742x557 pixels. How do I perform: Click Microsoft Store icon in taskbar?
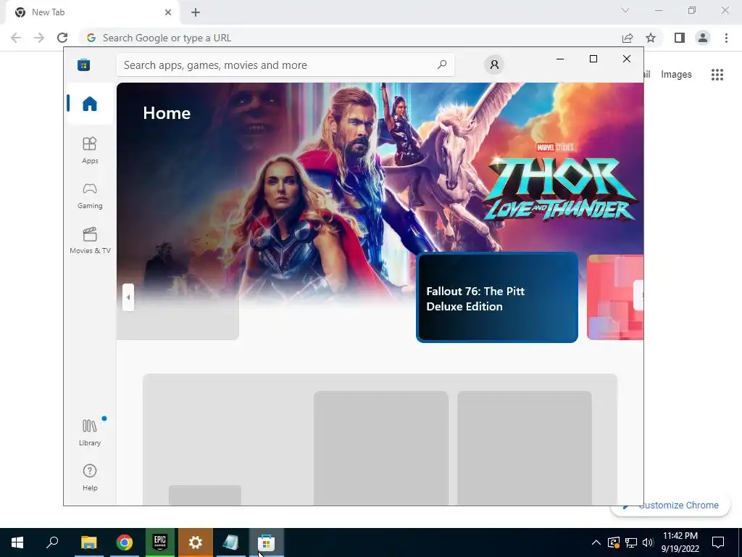tap(267, 542)
